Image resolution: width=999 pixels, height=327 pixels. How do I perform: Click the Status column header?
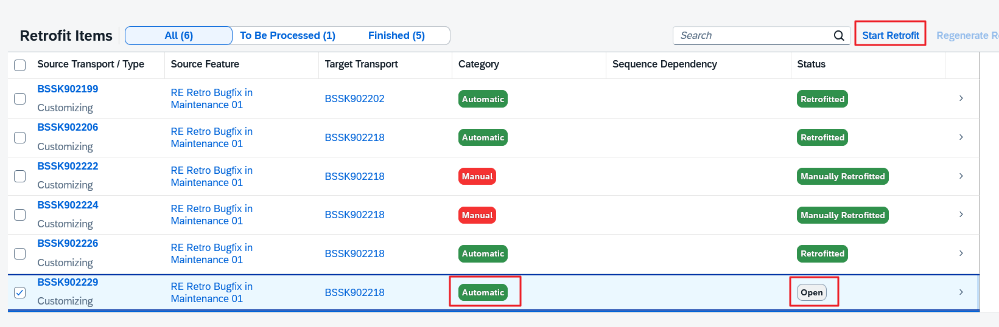pyautogui.click(x=811, y=64)
